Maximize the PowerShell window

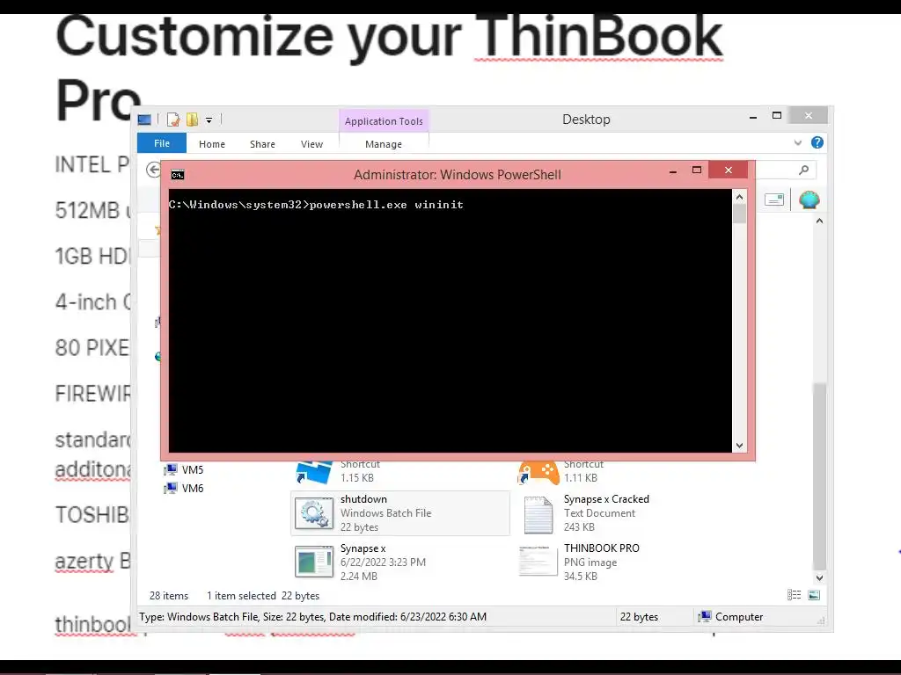click(x=697, y=170)
